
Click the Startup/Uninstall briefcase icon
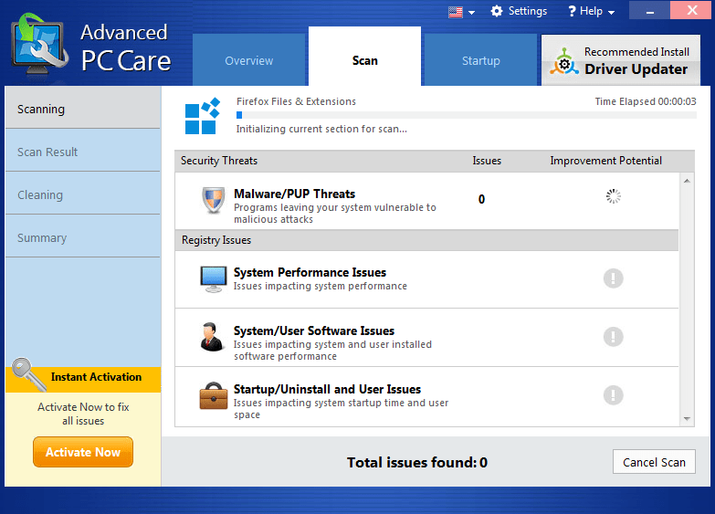(214, 395)
